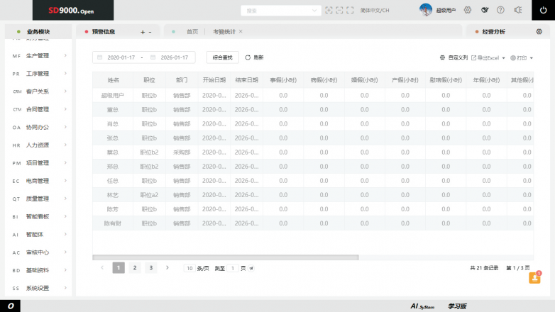This screenshot has width=555, height=312.
Task: Click the orange download notification icon
Action: click(x=535, y=278)
